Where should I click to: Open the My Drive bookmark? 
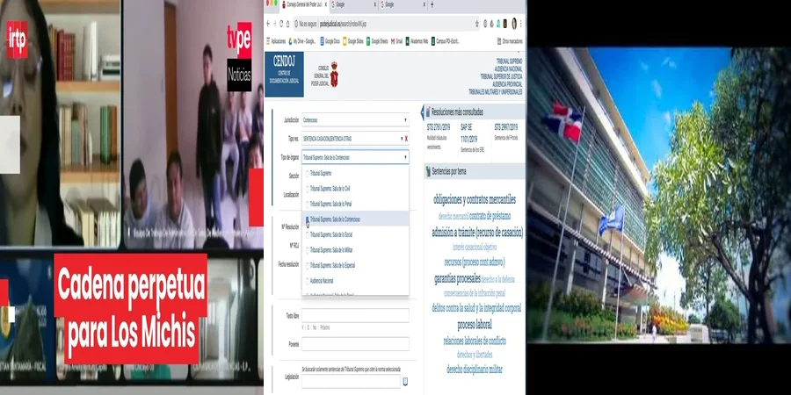coord(302,41)
